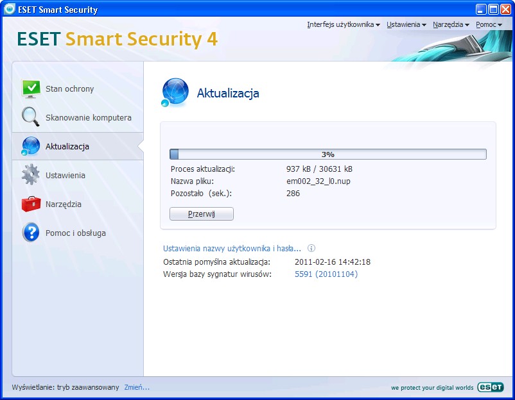Image resolution: width=515 pixels, height=400 pixels.
Task: Minimize the ESET Smart Security window
Action: point(481,9)
